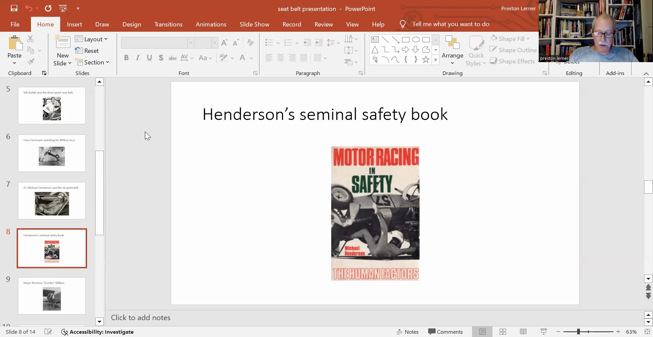Toggle the Notes pane
Image resolution: width=653 pixels, height=337 pixels.
point(407,332)
